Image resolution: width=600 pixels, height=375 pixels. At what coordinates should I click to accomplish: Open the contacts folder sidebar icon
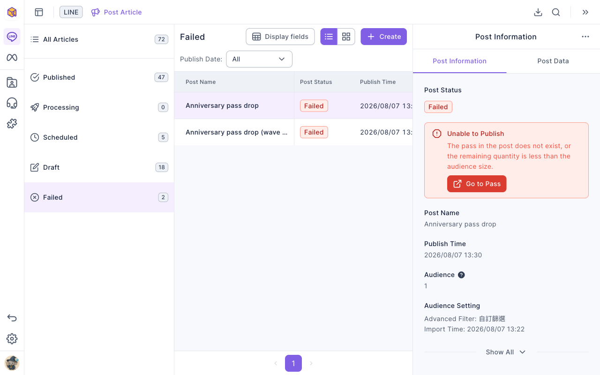click(12, 82)
